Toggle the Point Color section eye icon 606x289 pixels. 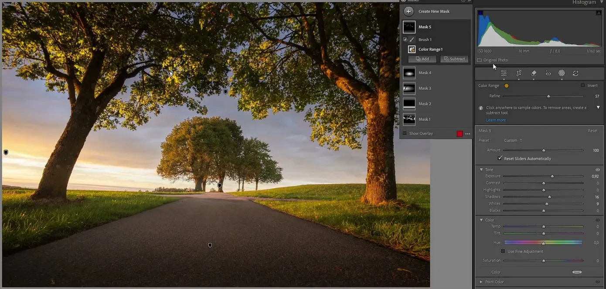(598, 282)
